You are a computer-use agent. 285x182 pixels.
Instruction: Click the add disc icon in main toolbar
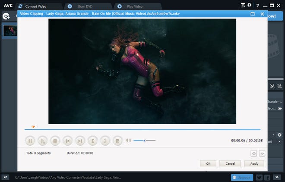point(6,16)
